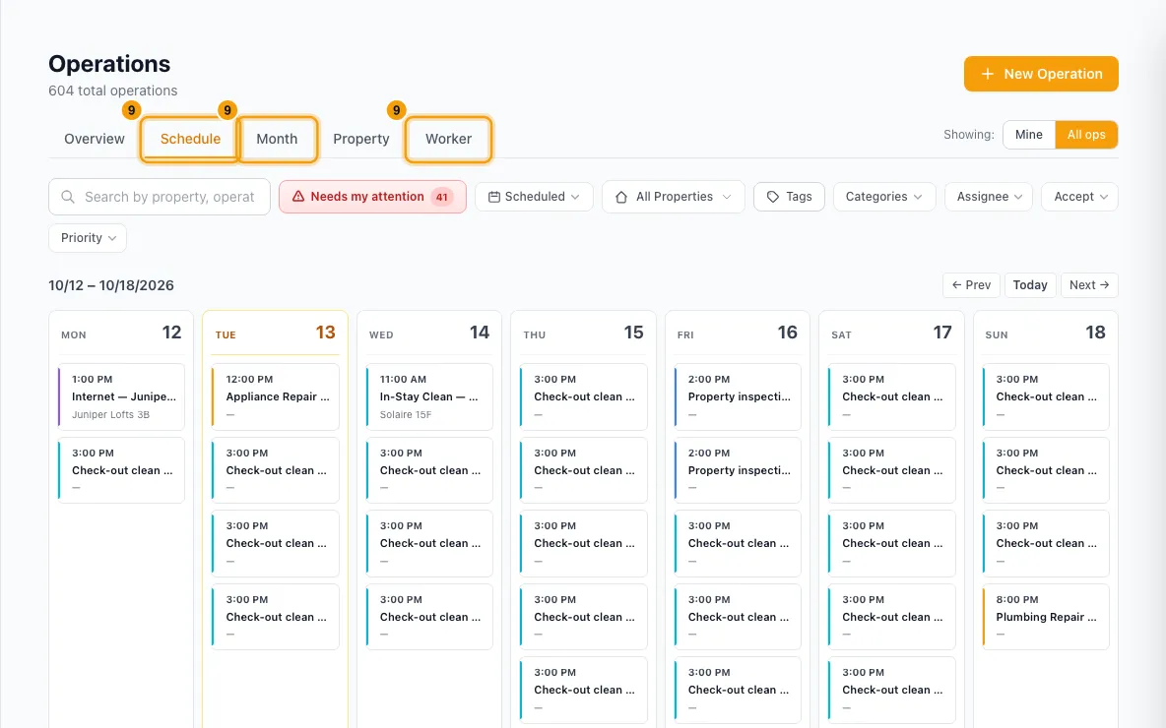
Task: Switch to the Month tab
Action: (277, 139)
